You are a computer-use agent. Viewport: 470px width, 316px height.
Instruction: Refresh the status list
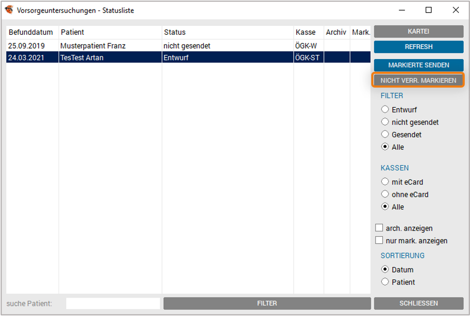pos(418,47)
